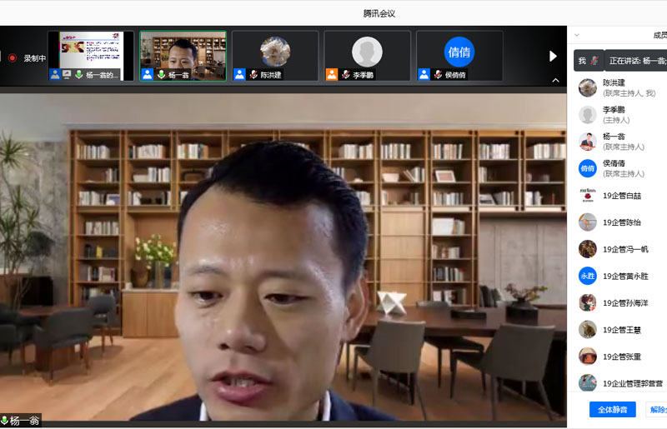Click 陈洪建's muted microphone icon in thumbnail strip

pyautogui.click(x=253, y=74)
